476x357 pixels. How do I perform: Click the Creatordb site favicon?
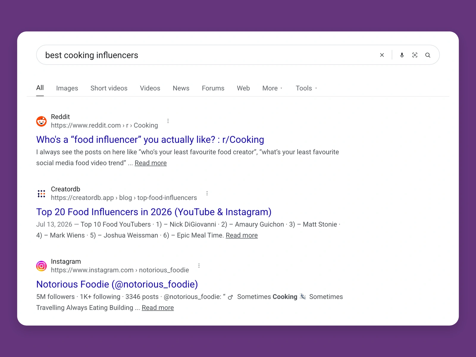41,194
